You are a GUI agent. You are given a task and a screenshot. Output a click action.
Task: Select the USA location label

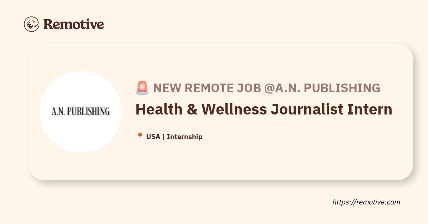coord(153,137)
